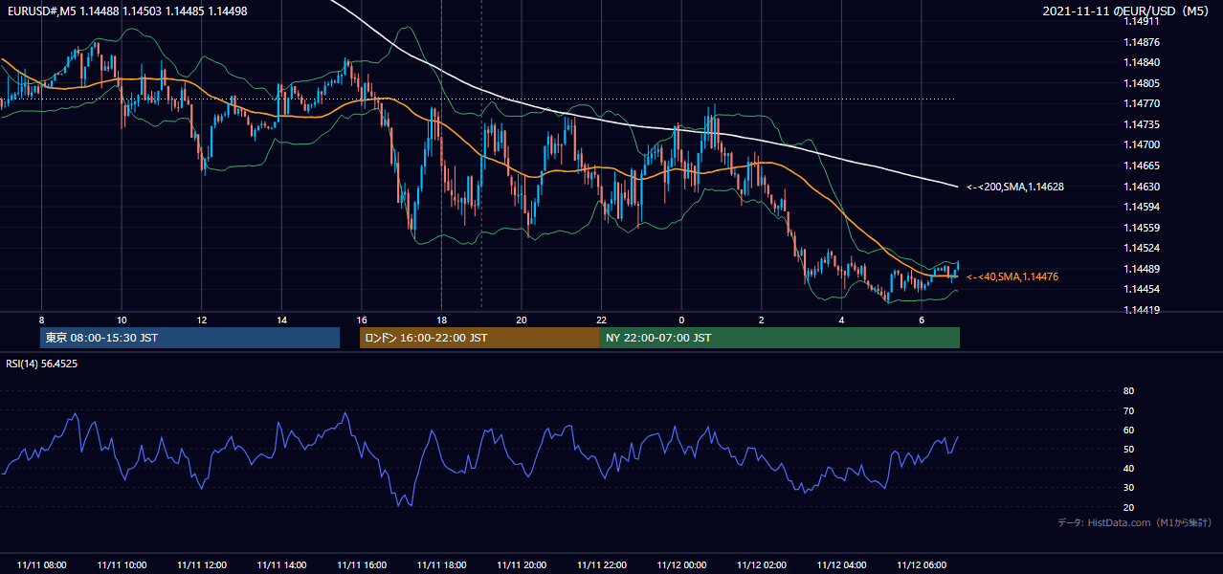Click price axis value 1.14454
1223x574 pixels.
point(1142,289)
